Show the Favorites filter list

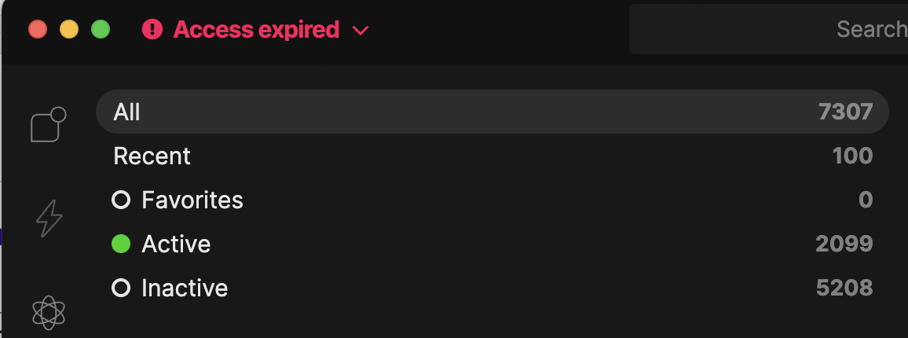coord(192,200)
